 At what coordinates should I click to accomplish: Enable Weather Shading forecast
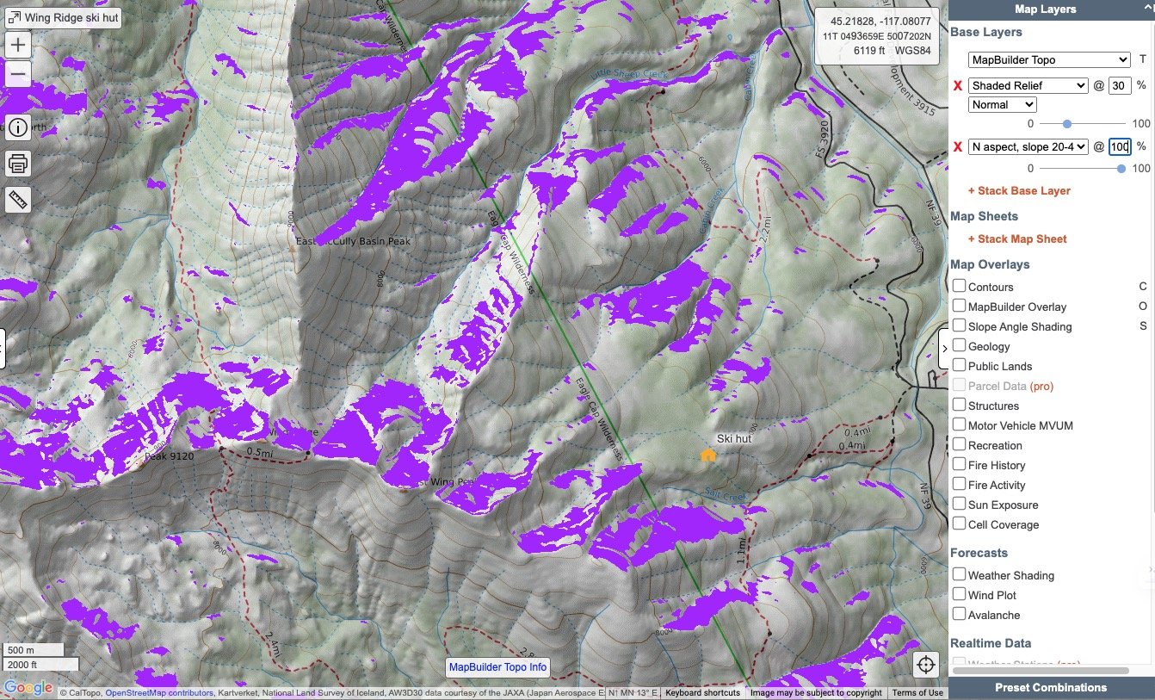pyautogui.click(x=959, y=574)
